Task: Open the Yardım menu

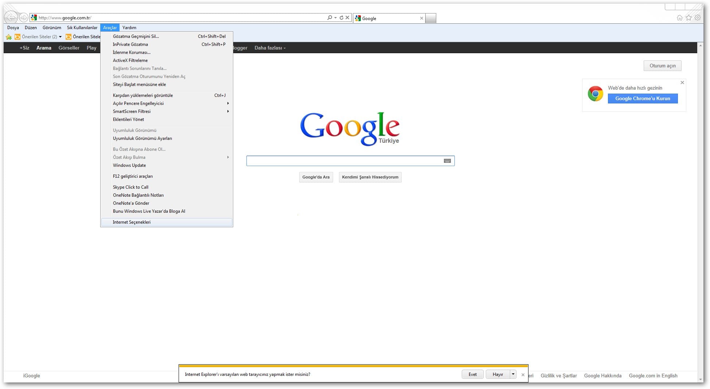Action: [129, 28]
